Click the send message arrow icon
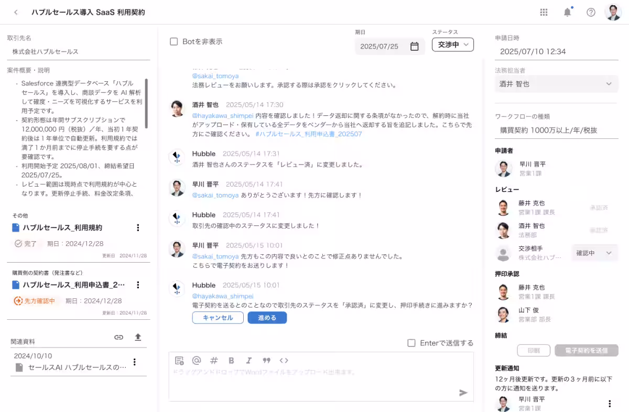629x412 pixels. (463, 392)
